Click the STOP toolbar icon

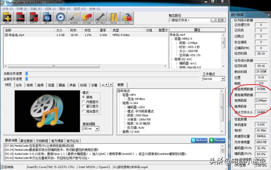tap(127, 18)
